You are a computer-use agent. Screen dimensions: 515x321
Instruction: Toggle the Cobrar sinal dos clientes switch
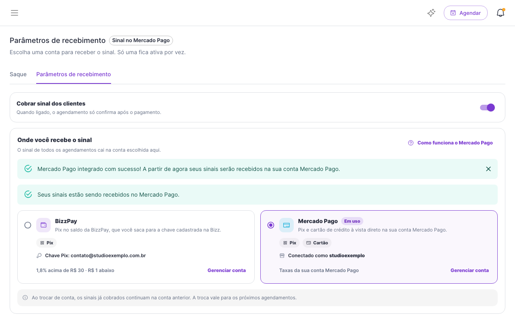(x=487, y=108)
